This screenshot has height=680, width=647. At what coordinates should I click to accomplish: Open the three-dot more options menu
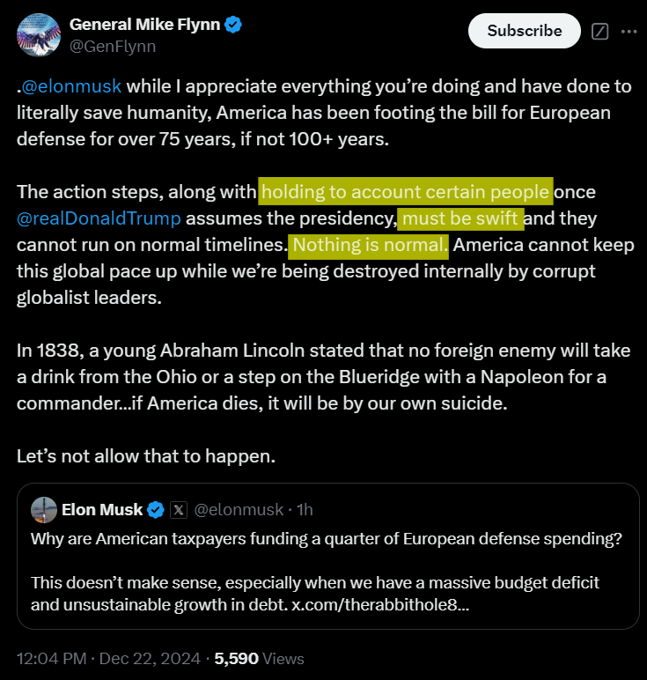629,32
